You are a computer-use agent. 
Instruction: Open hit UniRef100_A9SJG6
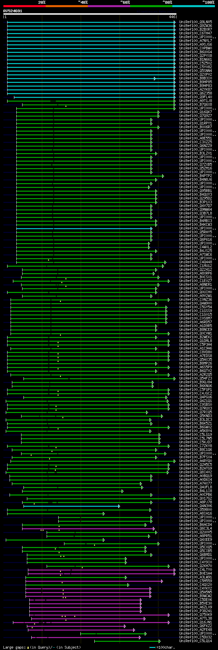[196, 44]
